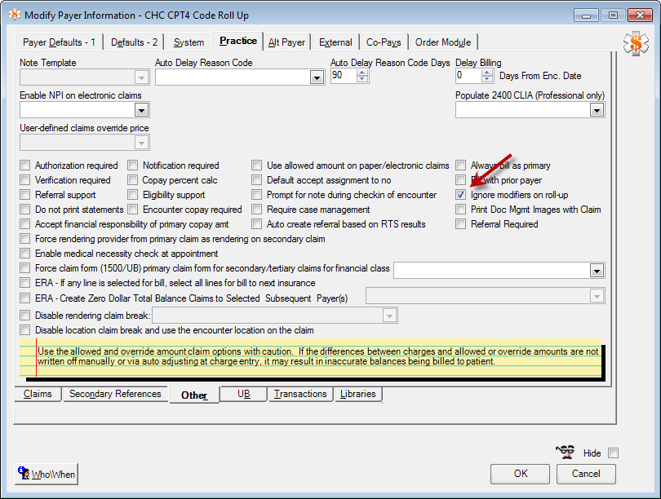Select the System tab
661x499 pixels.
coord(189,42)
